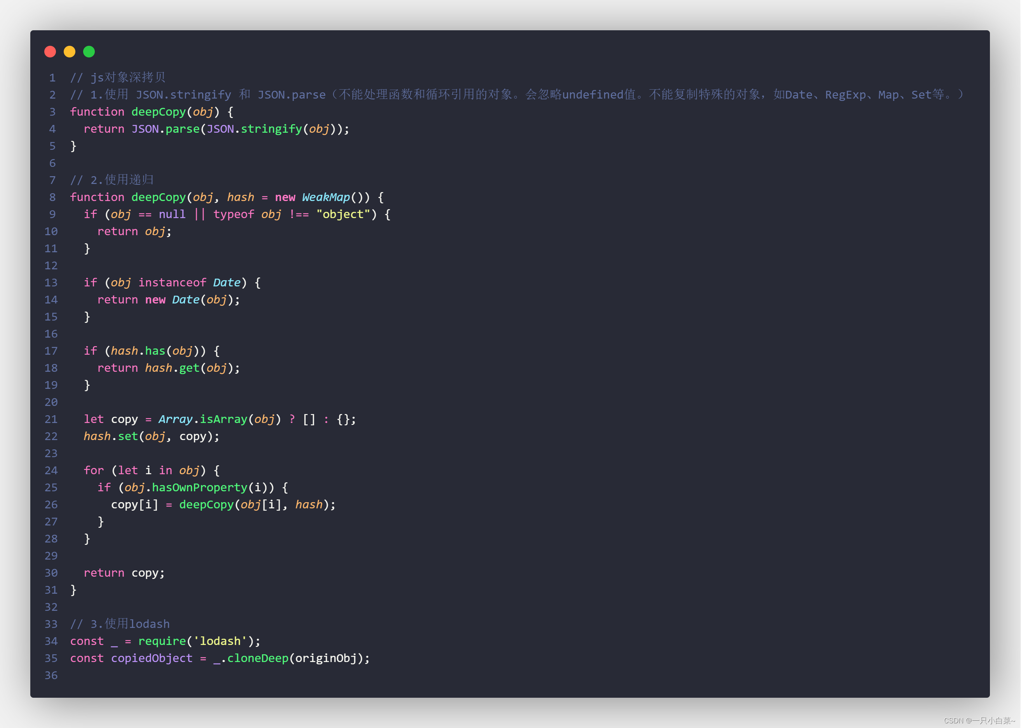Click "hasOwnProperty" on line 25
Screen dimensions: 1021x728
coord(200,487)
